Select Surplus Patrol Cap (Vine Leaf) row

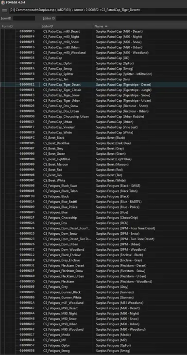[93, 127]
